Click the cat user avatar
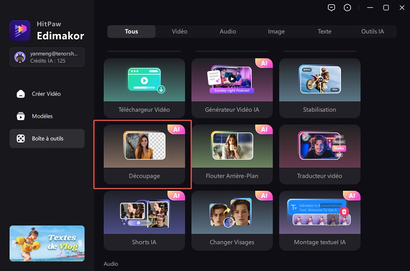The image size is (410, 271). [x=20, y=57]
